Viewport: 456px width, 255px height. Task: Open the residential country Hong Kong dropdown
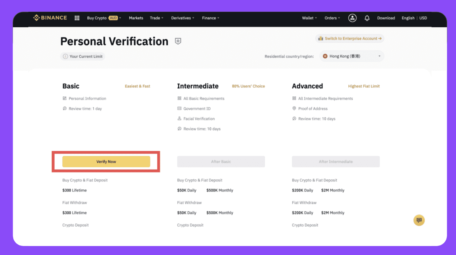point(352,56)
